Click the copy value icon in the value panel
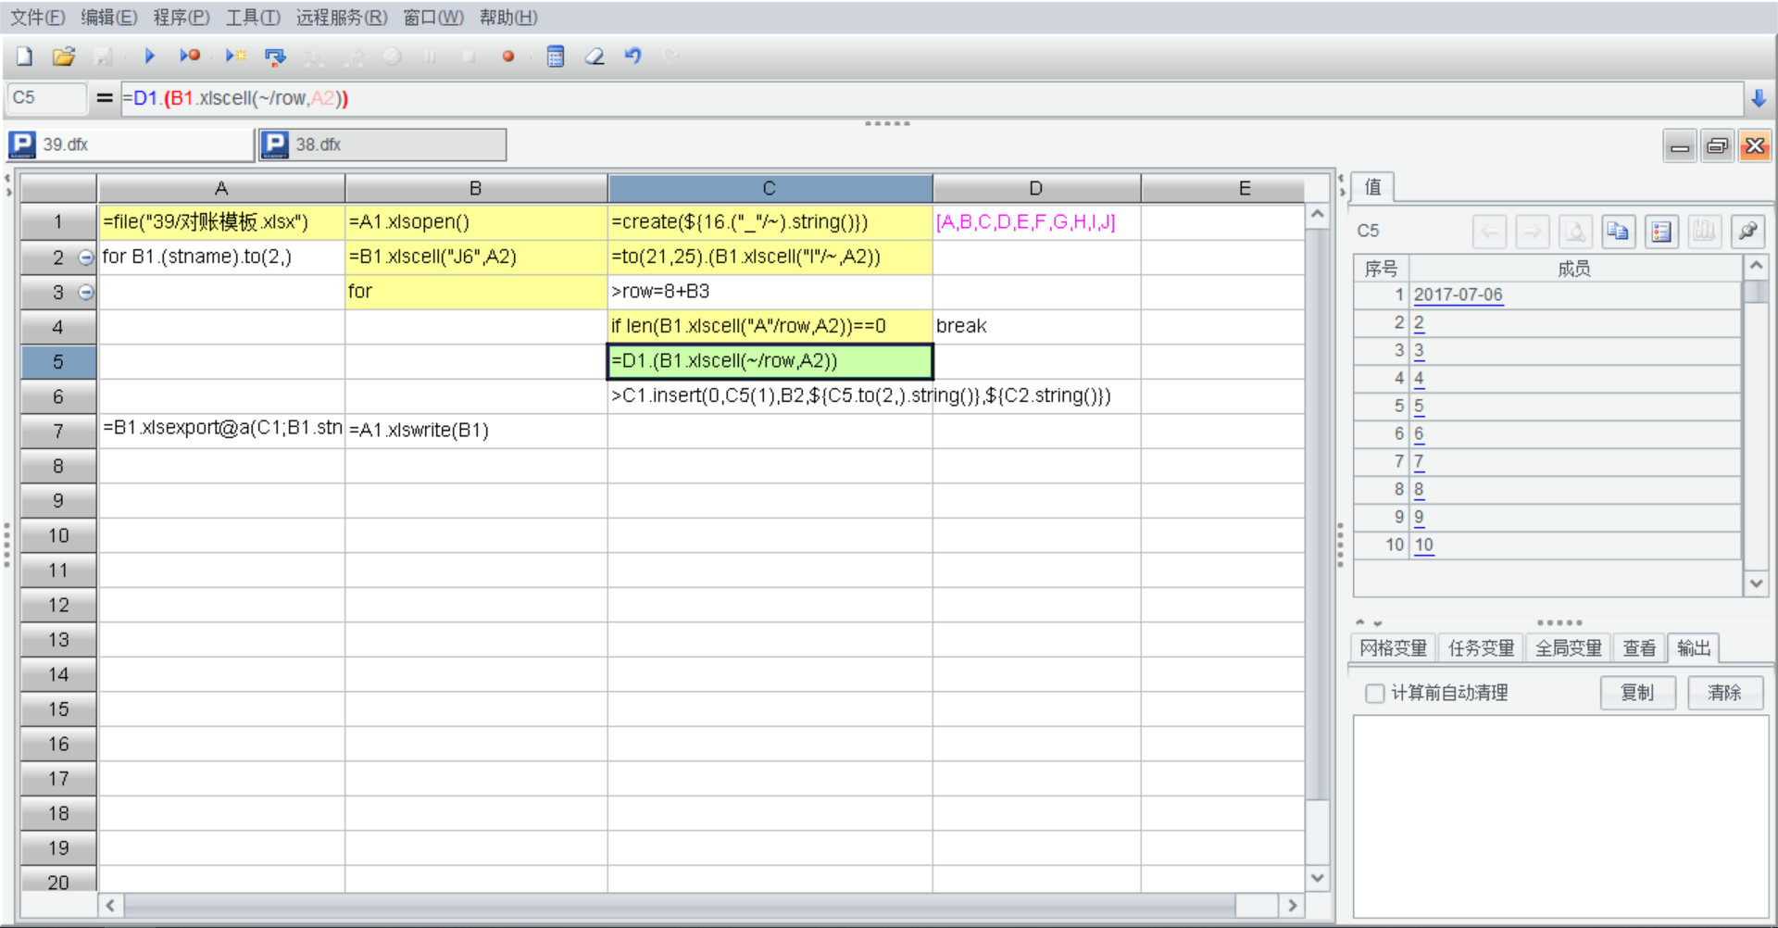 tap(1618, 232)
